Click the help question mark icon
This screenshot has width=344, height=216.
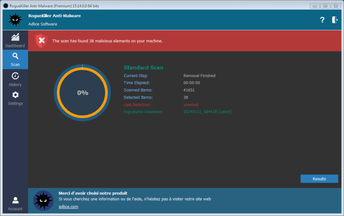coord(322,20)
